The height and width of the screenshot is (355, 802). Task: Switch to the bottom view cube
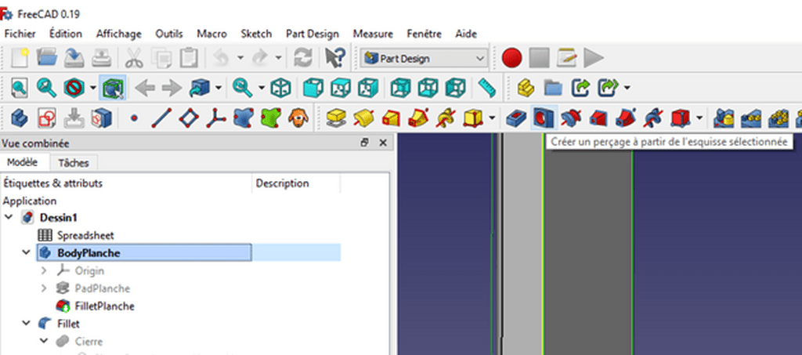click(x=428, y=89)
